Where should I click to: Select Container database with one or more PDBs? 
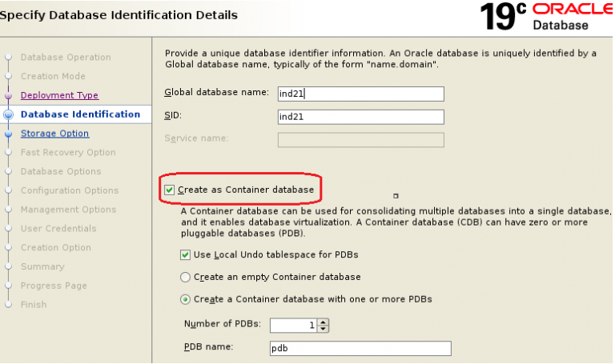[187, 299]
